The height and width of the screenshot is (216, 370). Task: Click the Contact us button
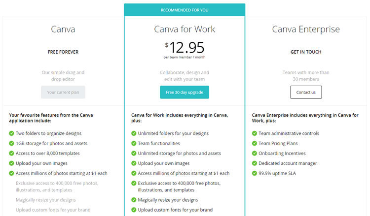point(306,92)
